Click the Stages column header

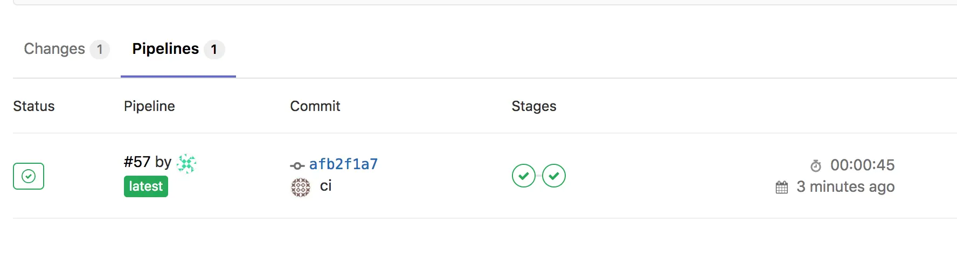(533, 106)
